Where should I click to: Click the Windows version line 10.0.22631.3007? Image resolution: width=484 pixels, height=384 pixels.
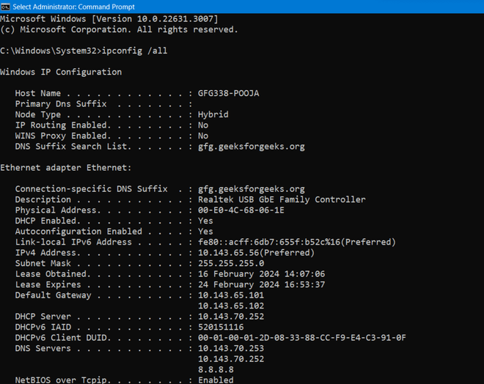[x=109, y=19]
